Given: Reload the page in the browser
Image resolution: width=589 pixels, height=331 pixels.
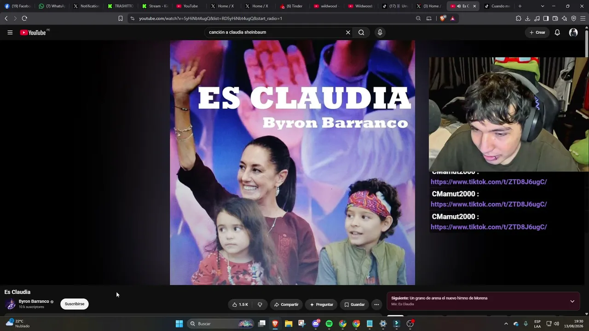Looking at the screenshot, I should coord(24,18).
